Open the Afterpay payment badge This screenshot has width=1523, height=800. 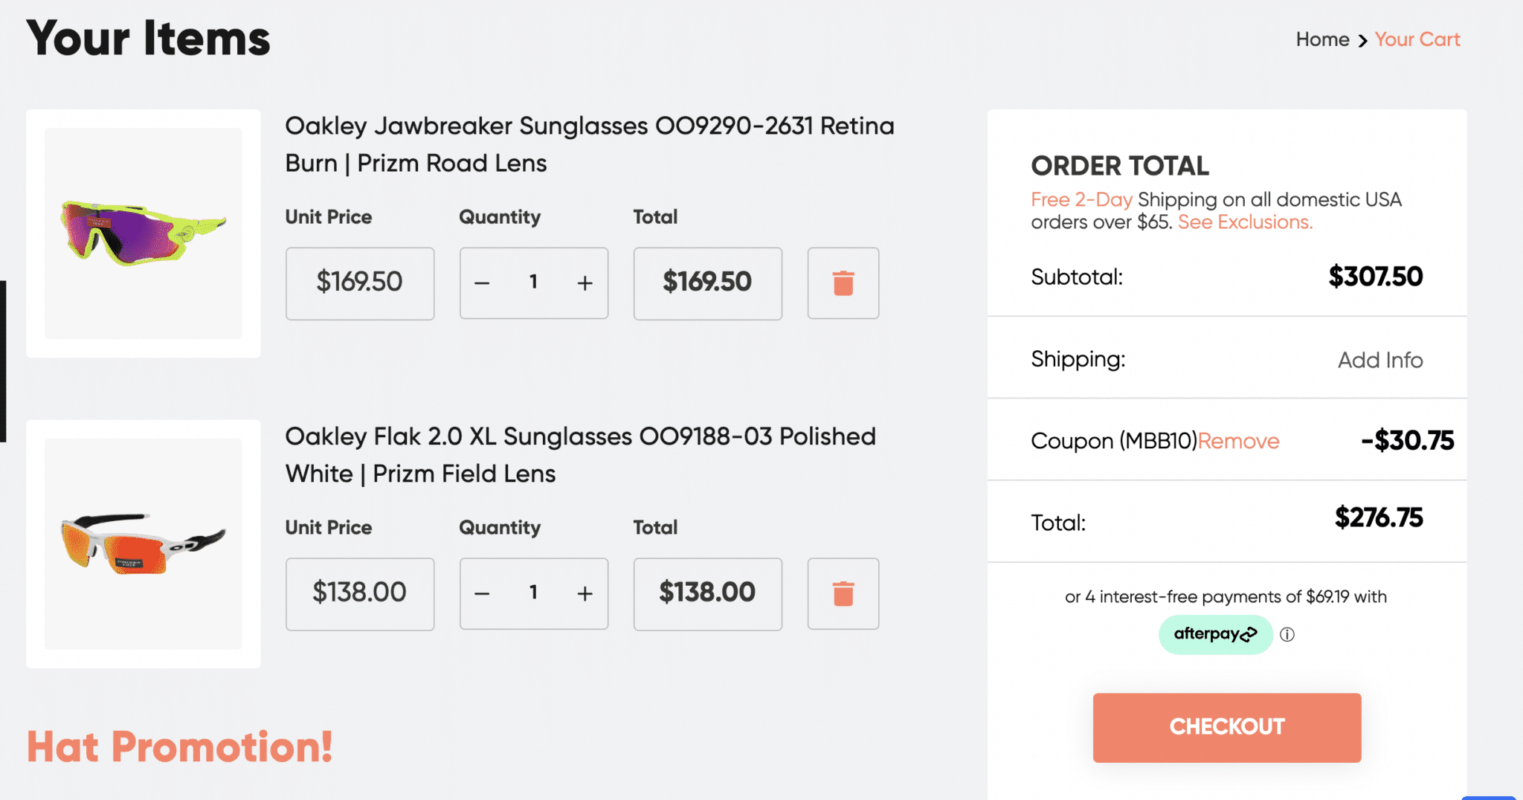pyautogui.click(x=1215, y=634)
